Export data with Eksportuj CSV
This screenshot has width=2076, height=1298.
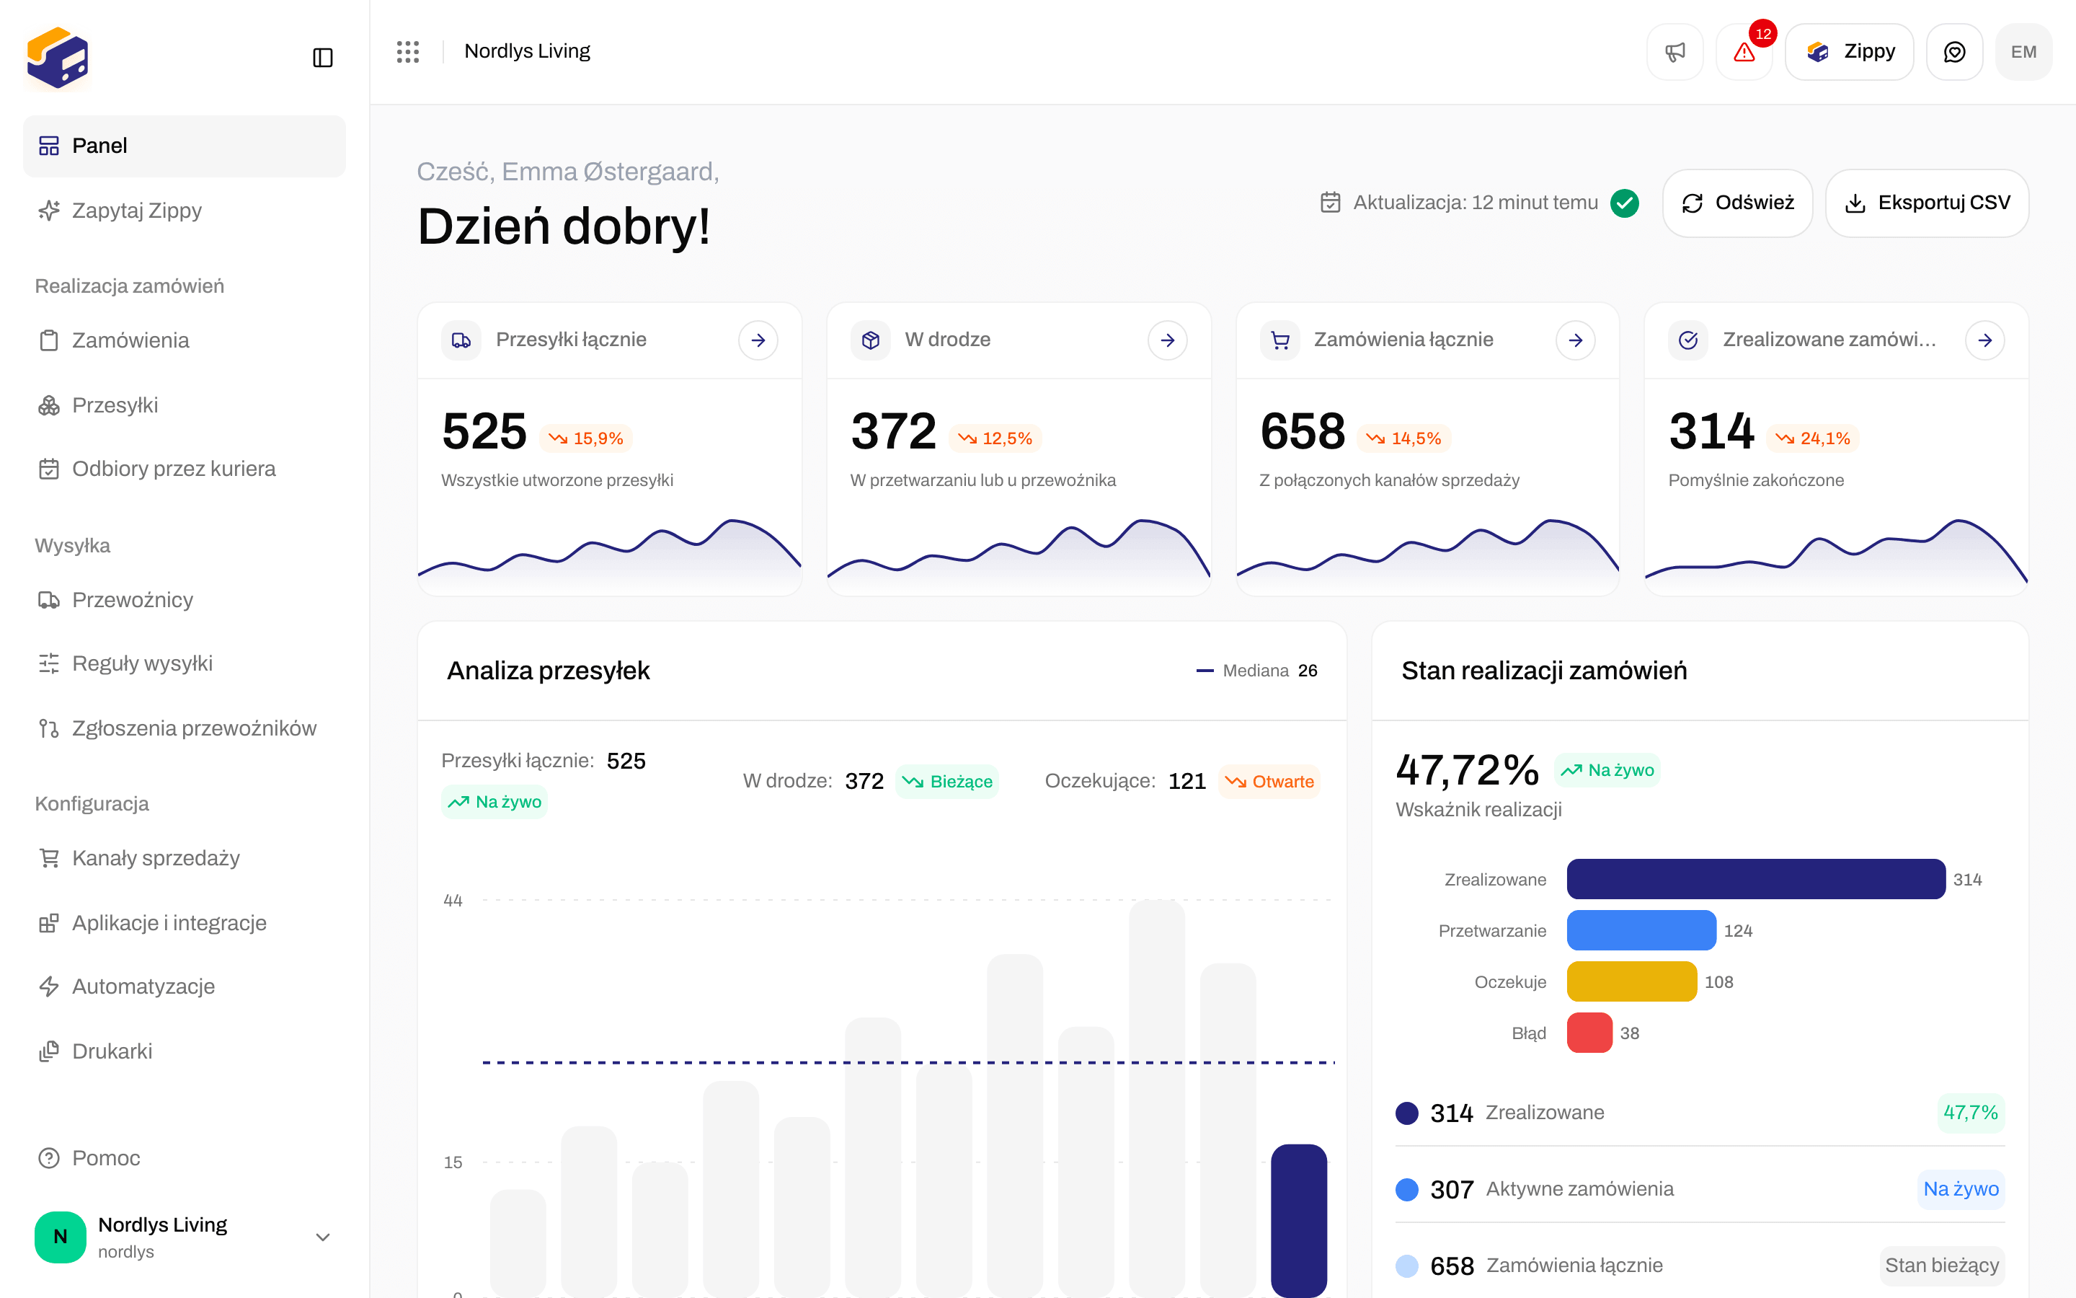(1927, 203)
